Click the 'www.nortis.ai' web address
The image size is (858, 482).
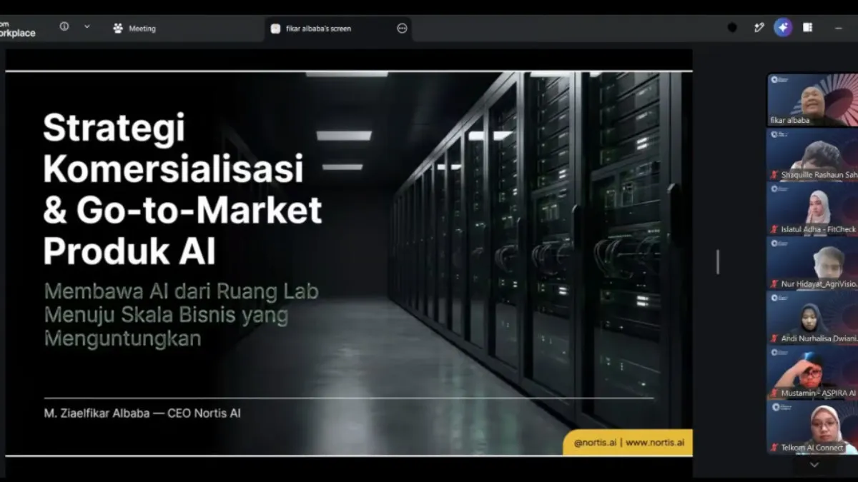tap(655, 443)
